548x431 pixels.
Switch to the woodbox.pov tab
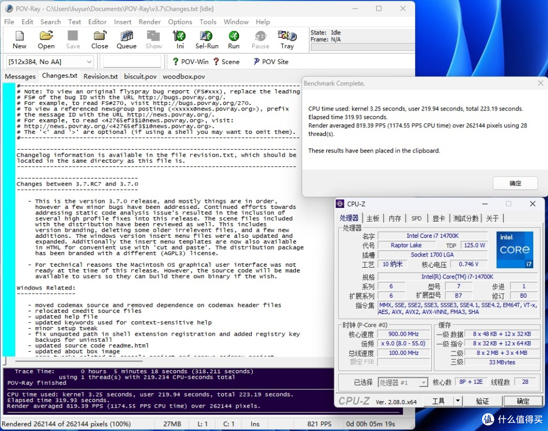coord(184,76)
